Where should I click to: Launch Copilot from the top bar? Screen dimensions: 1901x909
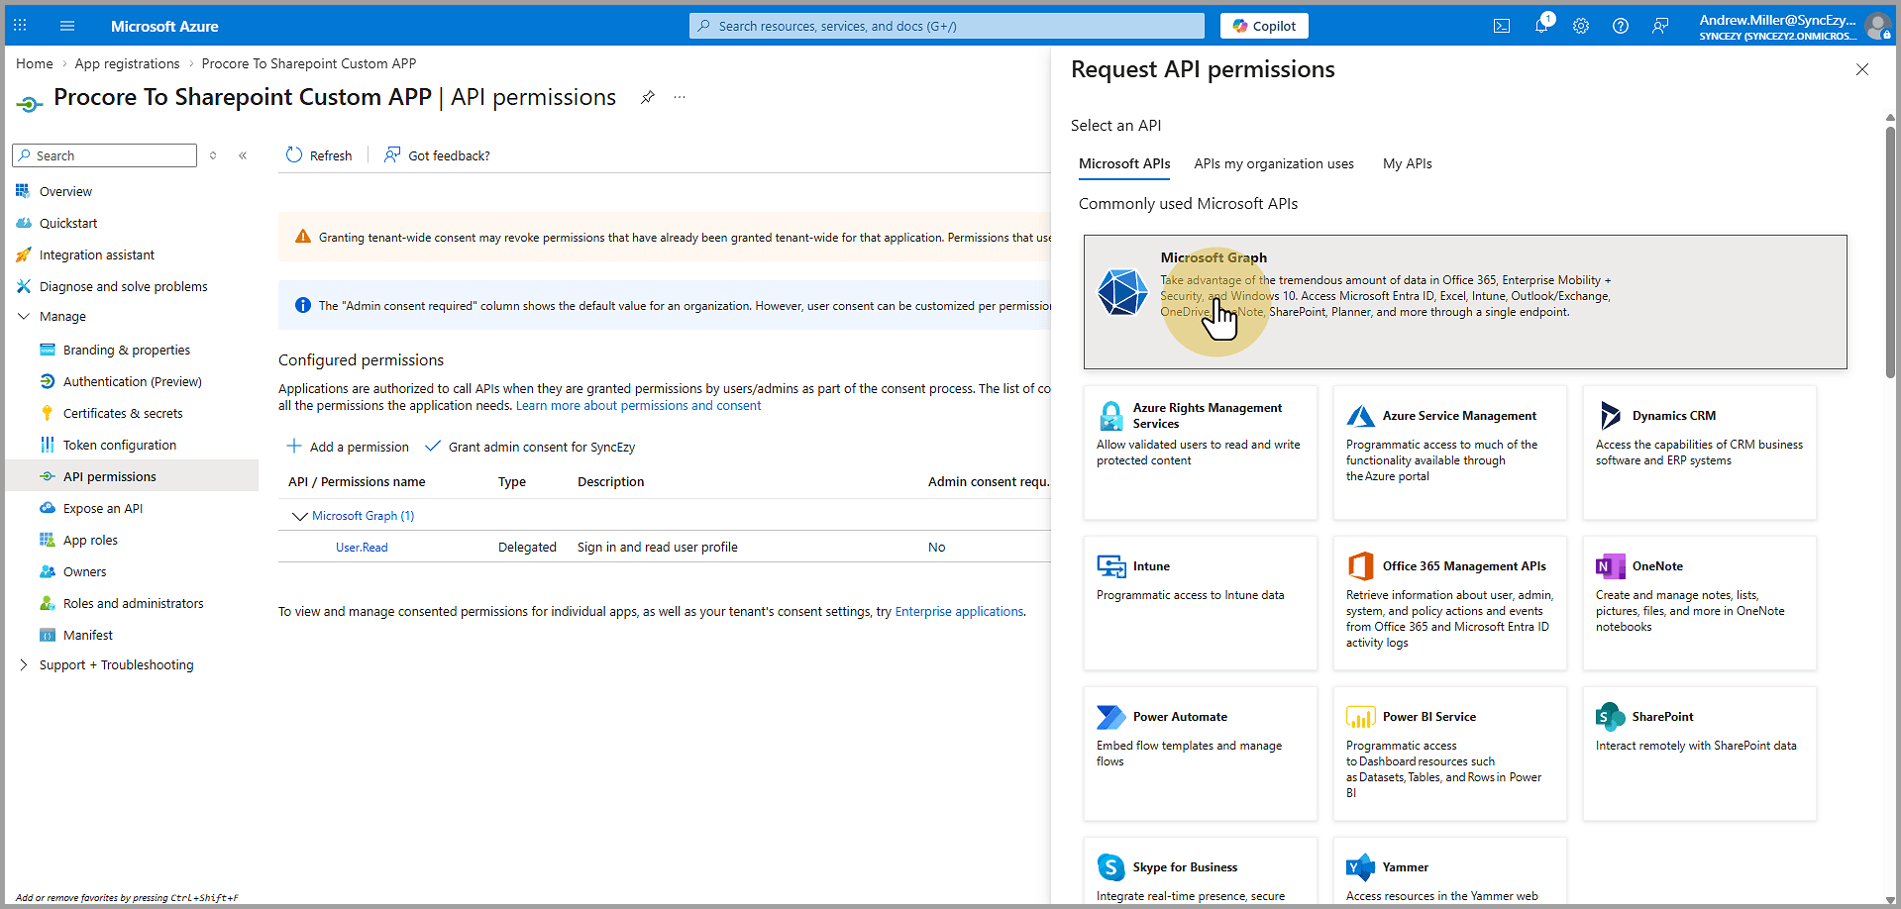pos(1264,27)
